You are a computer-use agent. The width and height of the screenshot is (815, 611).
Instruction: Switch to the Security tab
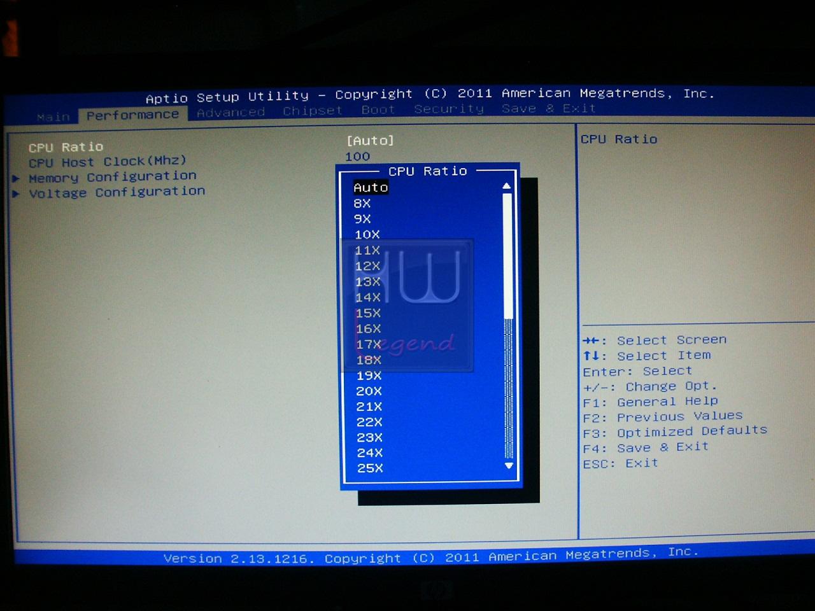click(x=449, y=109)
